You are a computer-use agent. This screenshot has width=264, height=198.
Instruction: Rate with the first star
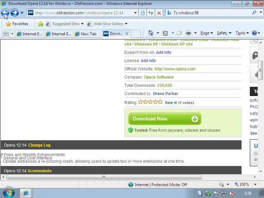(141, 102)
